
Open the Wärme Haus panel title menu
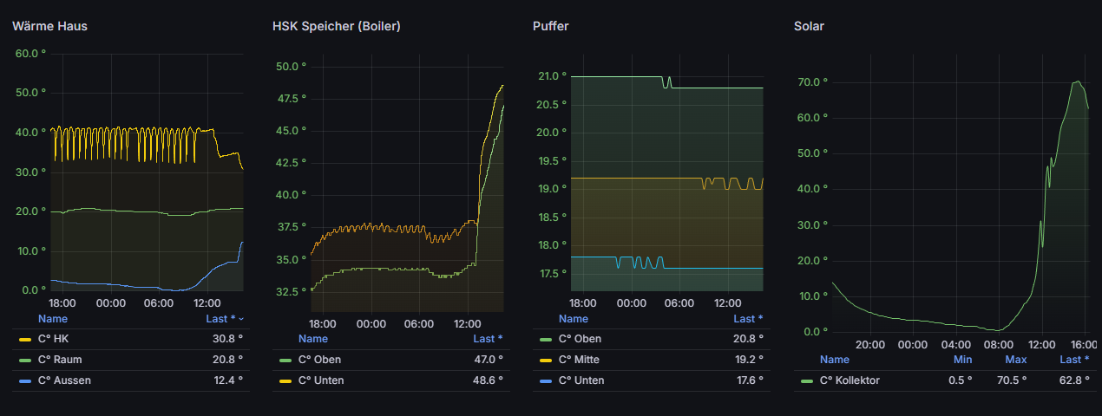pos(49,26)
